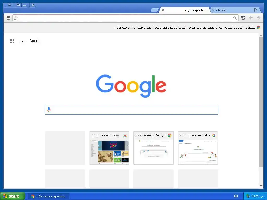Open the colorful Apps grid icon in bookmarks bar
The height and width of the screenshot is (200, 267).
[258, 28]
